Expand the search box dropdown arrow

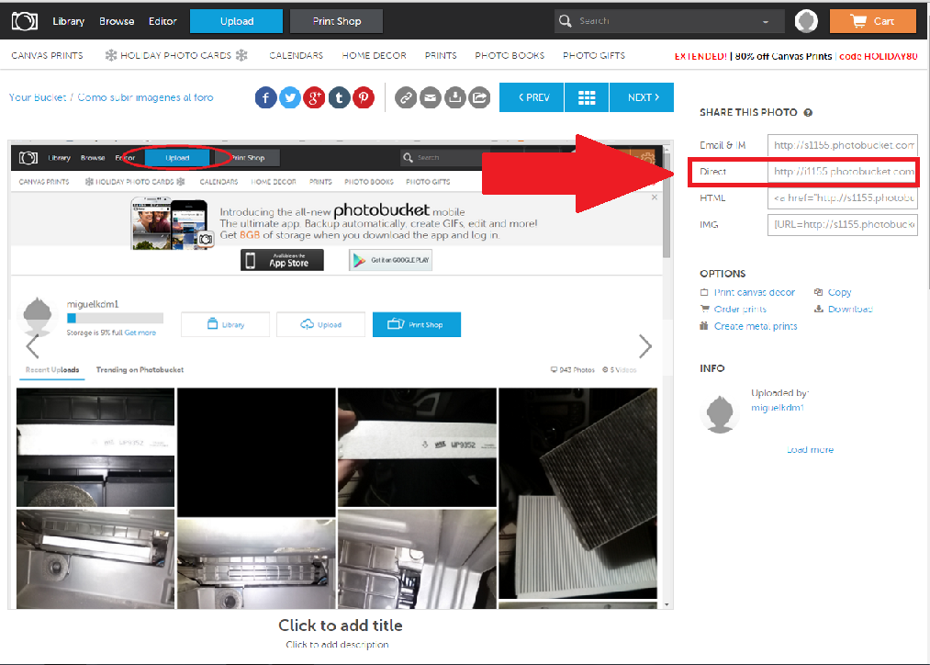pyautogui.click(x=766, y=22)
